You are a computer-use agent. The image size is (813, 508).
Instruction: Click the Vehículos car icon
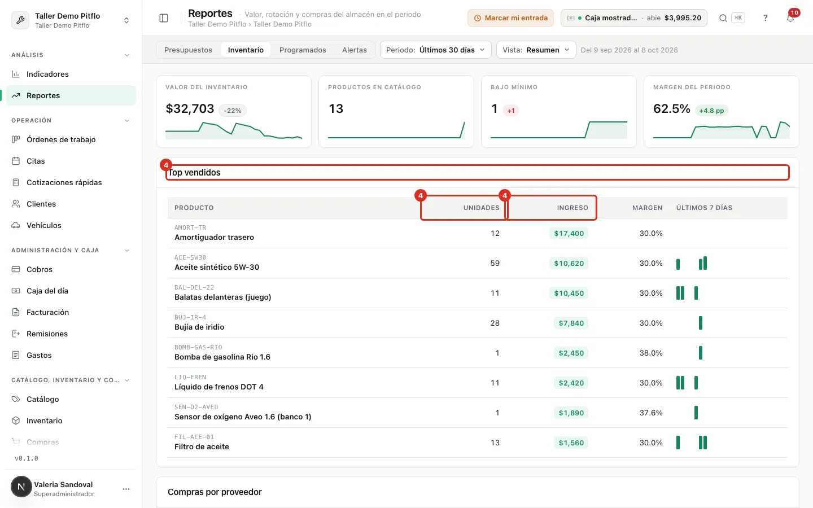[16, 225]
